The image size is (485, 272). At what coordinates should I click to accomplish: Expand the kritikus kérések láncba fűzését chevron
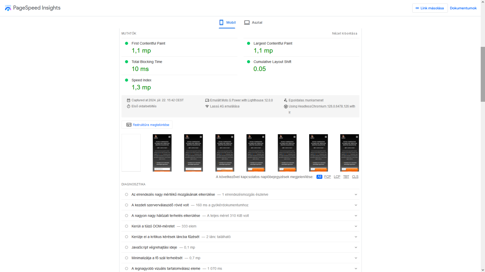356,237
